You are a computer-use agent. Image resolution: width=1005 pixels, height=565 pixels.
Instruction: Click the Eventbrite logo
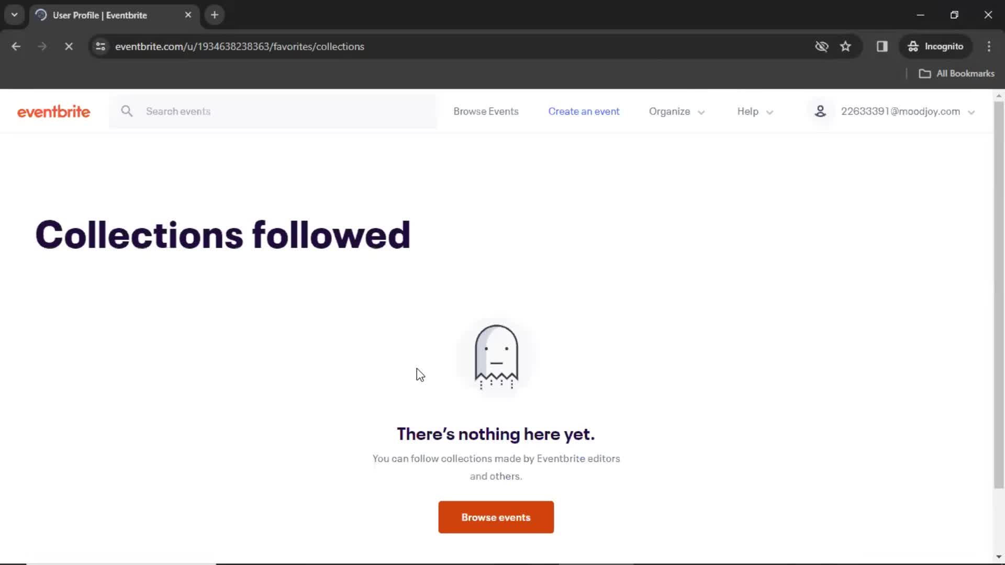53,111
